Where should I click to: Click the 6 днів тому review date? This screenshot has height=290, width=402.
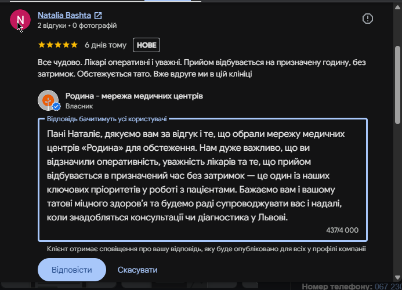(x=106, y=45)
